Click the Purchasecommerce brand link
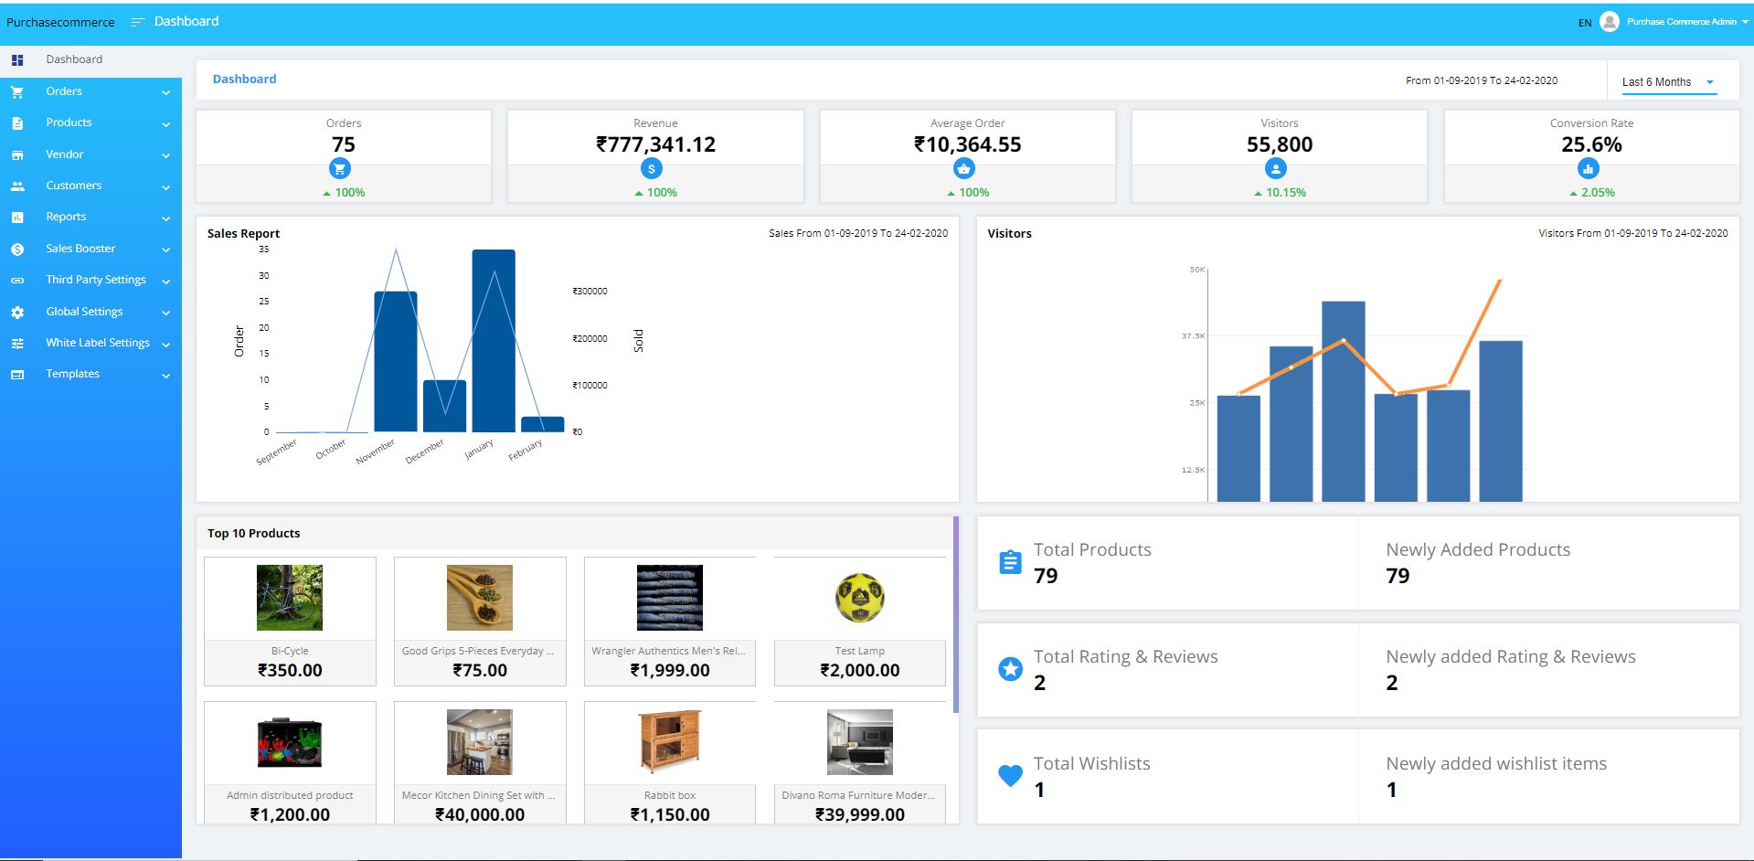Screen dimensions: 1754x861 (60, 22)
